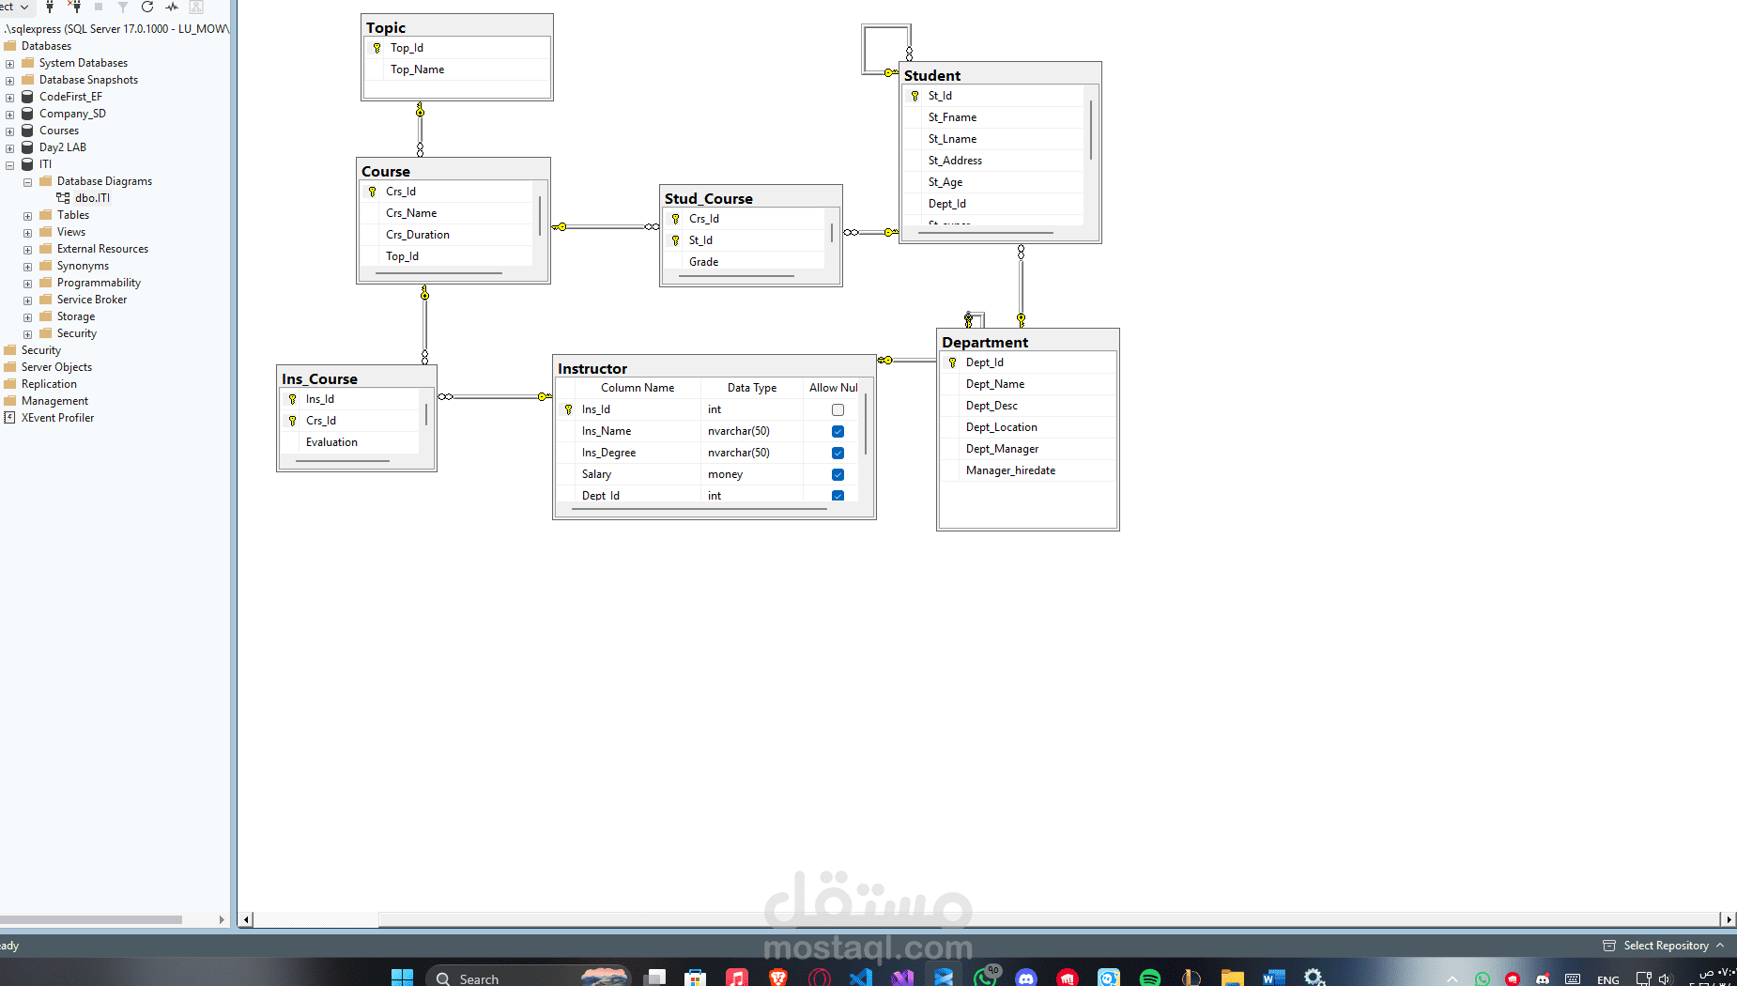Expand the System Databases node
1737x986 pixels.
click(x=9, y=62)
